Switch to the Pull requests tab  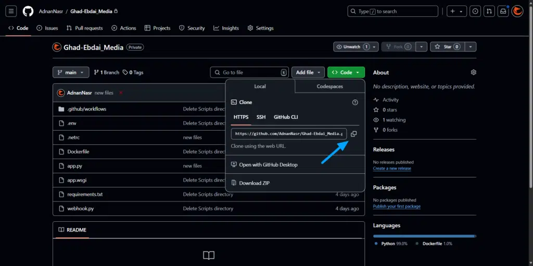(x=85, y=28)
